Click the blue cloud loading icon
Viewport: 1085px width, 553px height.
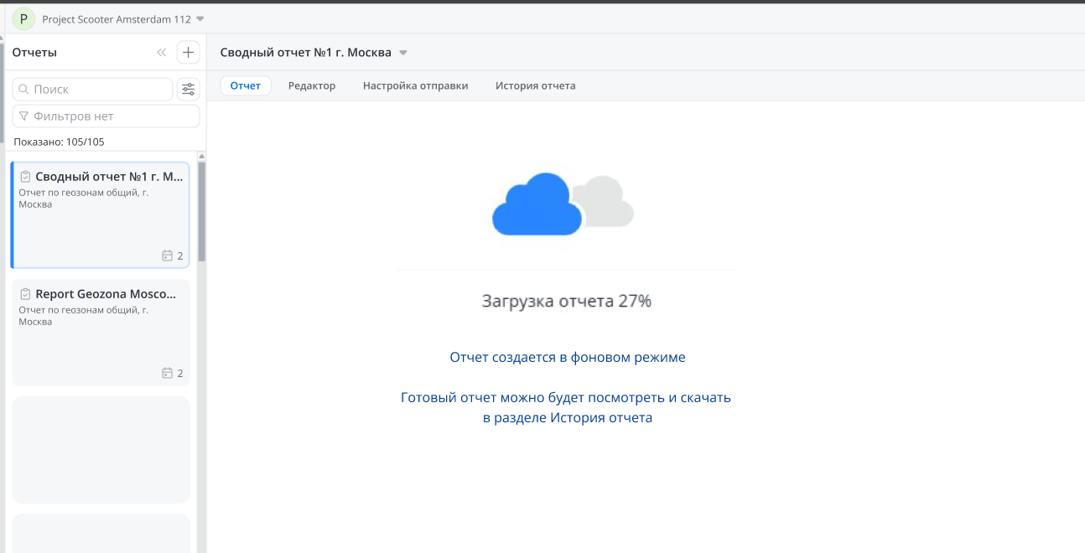(537, 204)
